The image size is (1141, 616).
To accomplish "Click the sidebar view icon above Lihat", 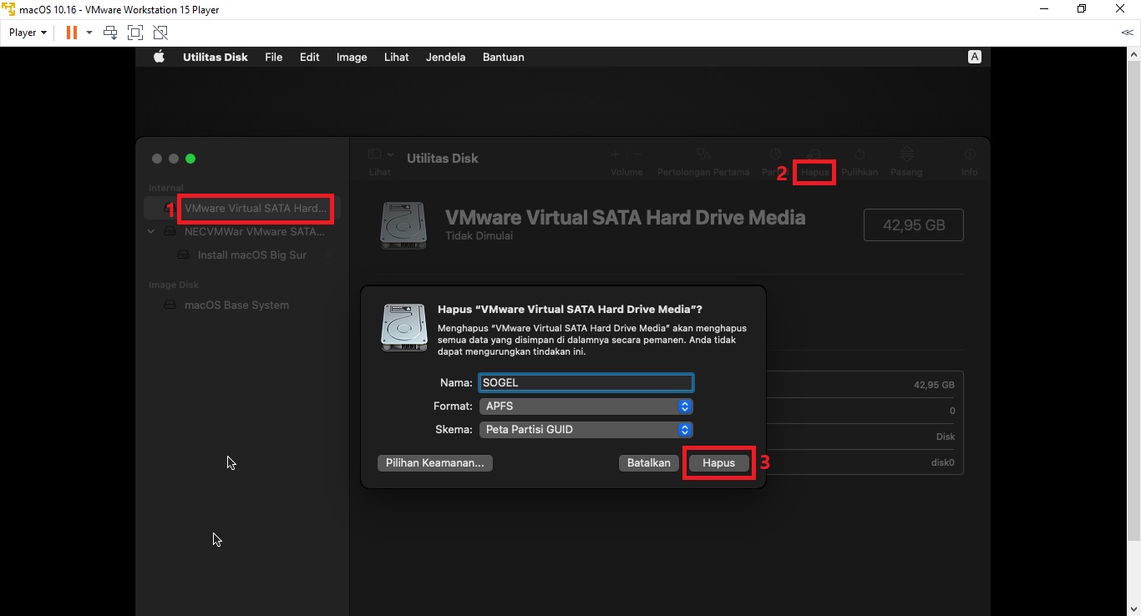I will click(374, 154).
